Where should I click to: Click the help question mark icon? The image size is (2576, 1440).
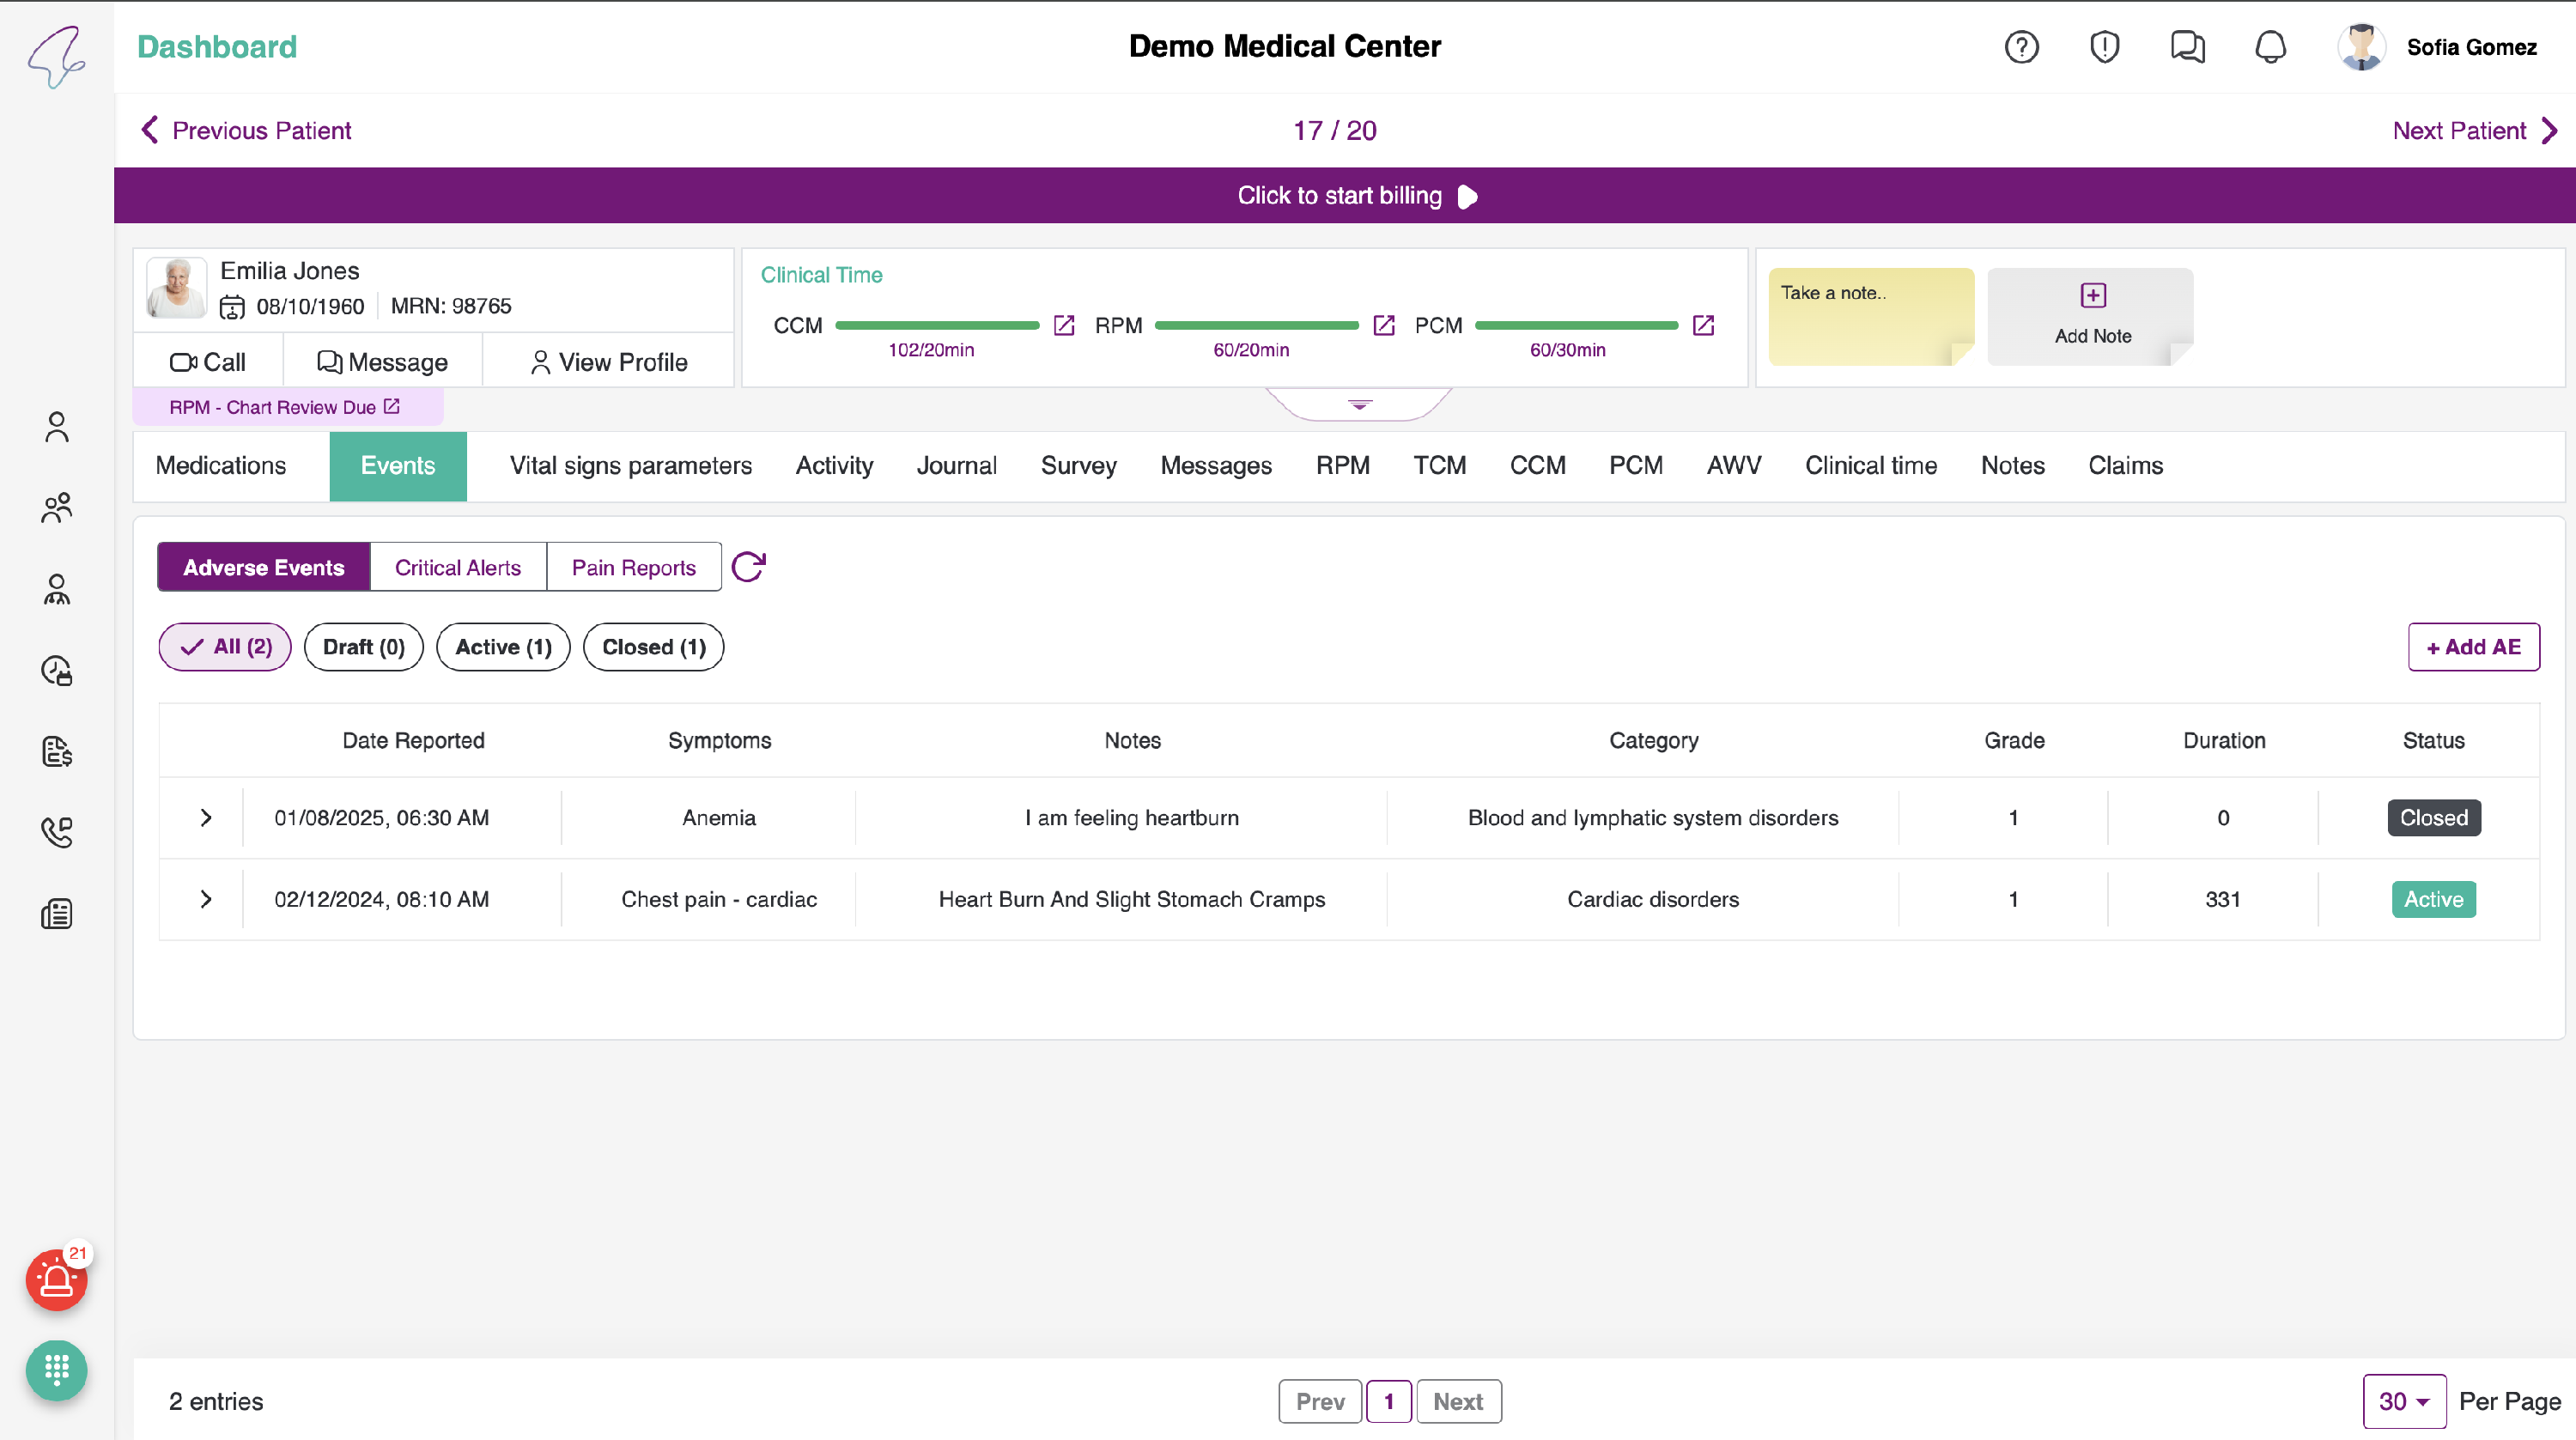(x=2021, y=47)
